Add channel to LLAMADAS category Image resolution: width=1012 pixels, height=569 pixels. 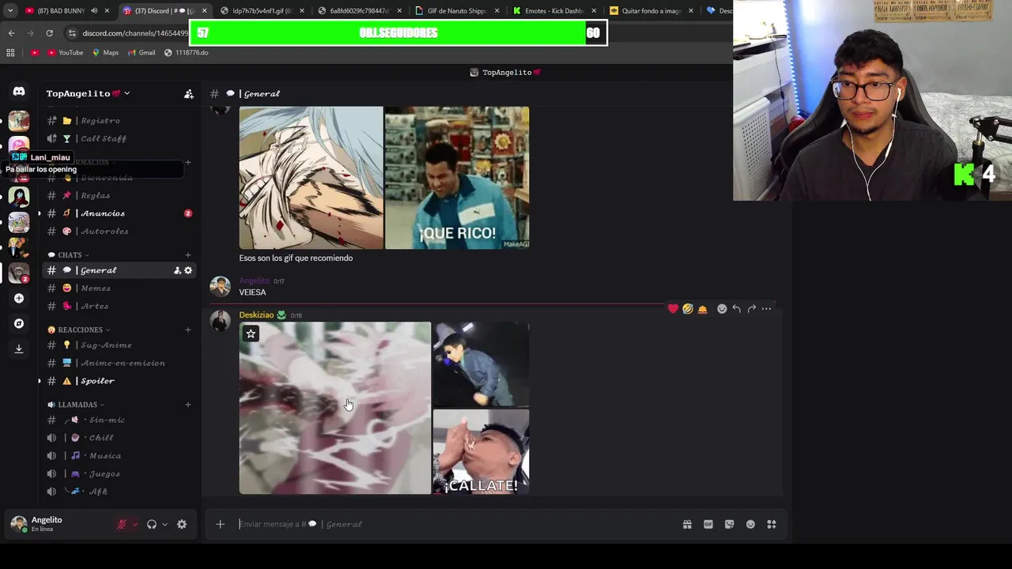(x=188, y=405)
